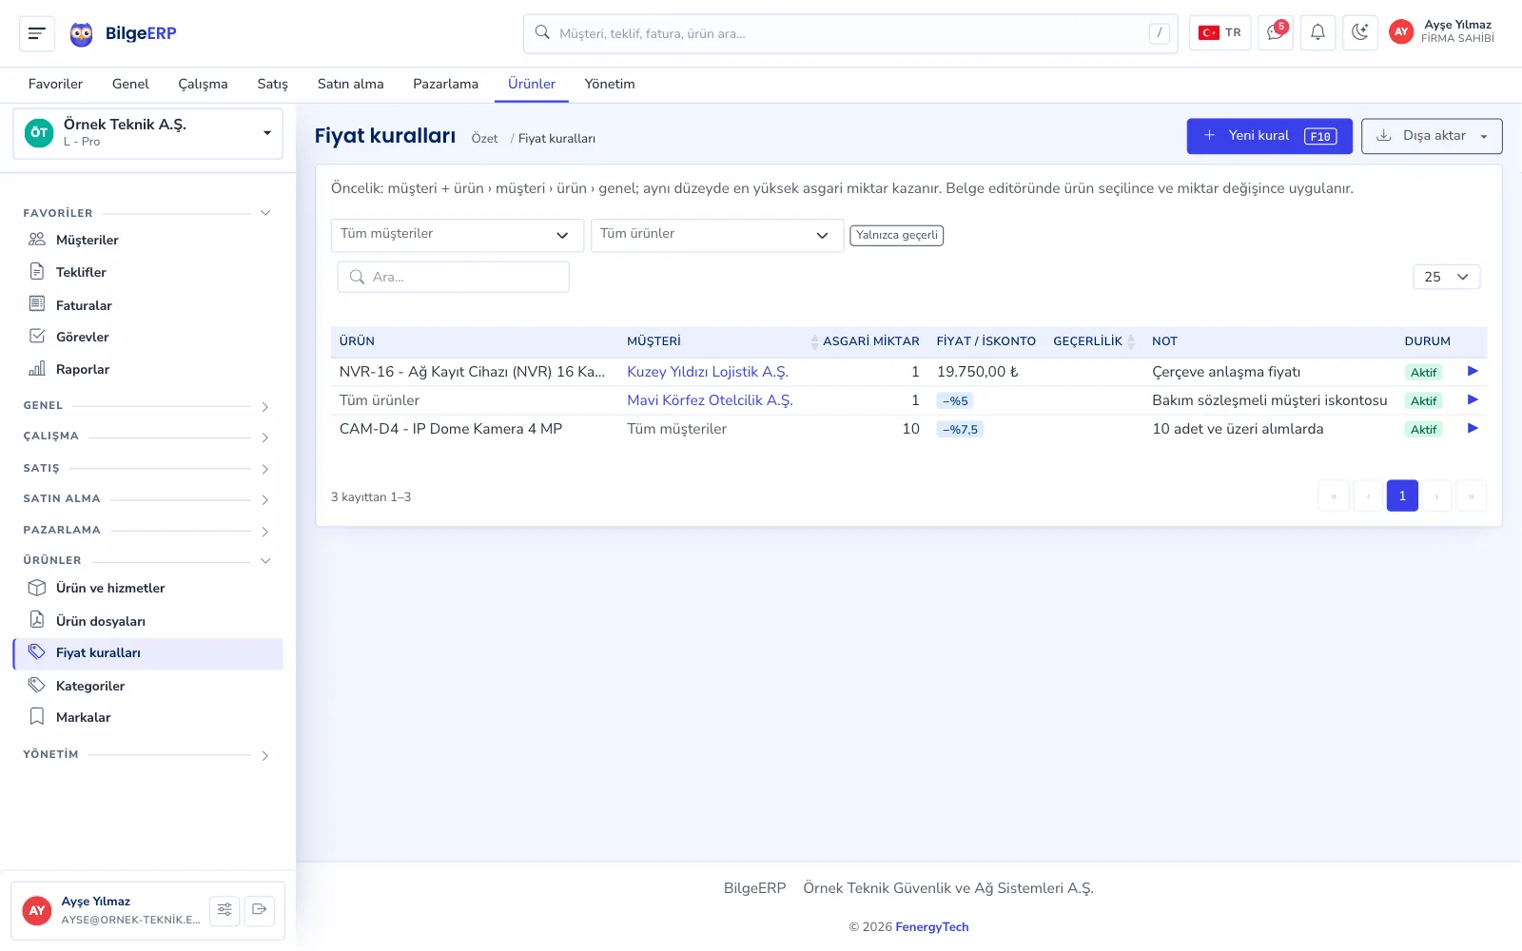The height and width of the screenshot is (951, 1522).
Task: Toggle the sidebar hamburger menu
Action: click(x=37, y=33)
